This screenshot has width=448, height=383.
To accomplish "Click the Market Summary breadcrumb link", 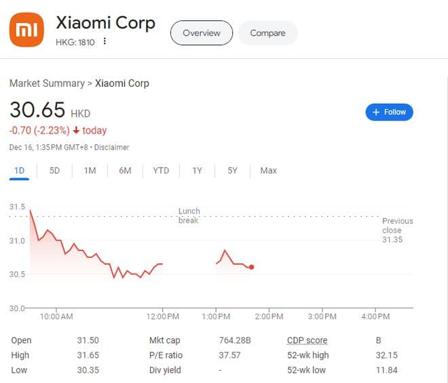I will pyautogui.click(x=47, y=83).
